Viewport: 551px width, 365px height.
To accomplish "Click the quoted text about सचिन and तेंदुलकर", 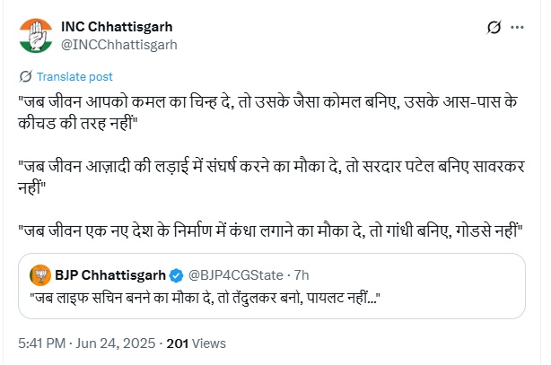I will coord(206,295).
